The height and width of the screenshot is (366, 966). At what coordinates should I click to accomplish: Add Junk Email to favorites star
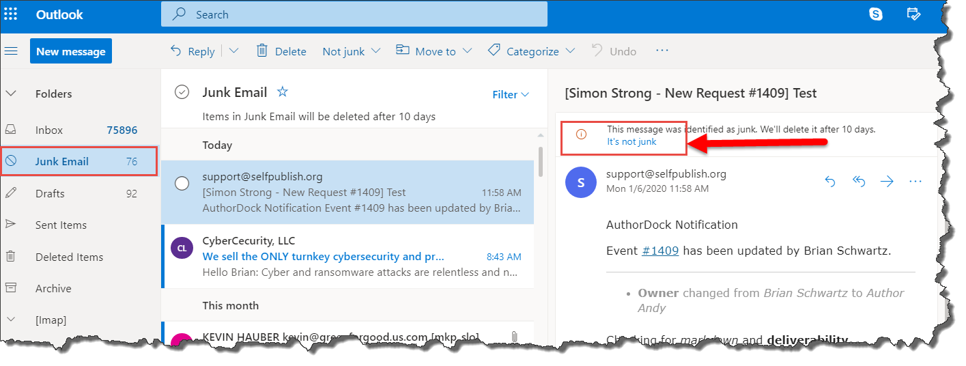pos(282,91)
